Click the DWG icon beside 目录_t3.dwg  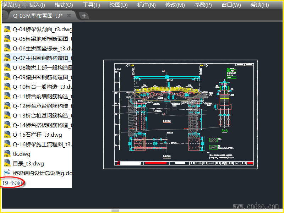click(x=7, y=163)
